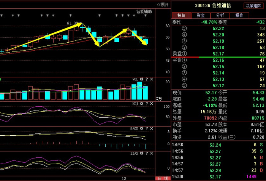The width and height of the screenshot is (266, 181).
Task: Close the BIAS indicator panel
Action: [151, 153]
